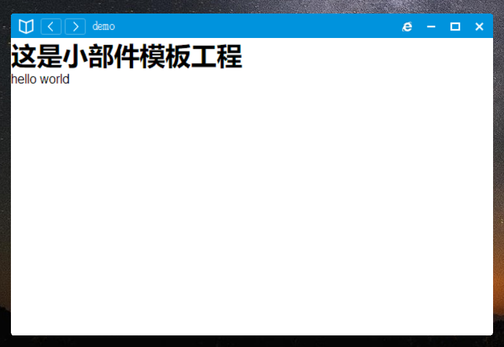Click the characters "这是" in the heading
The height and width of the screenshot is (347, 504).
click(x=37, y=57)
